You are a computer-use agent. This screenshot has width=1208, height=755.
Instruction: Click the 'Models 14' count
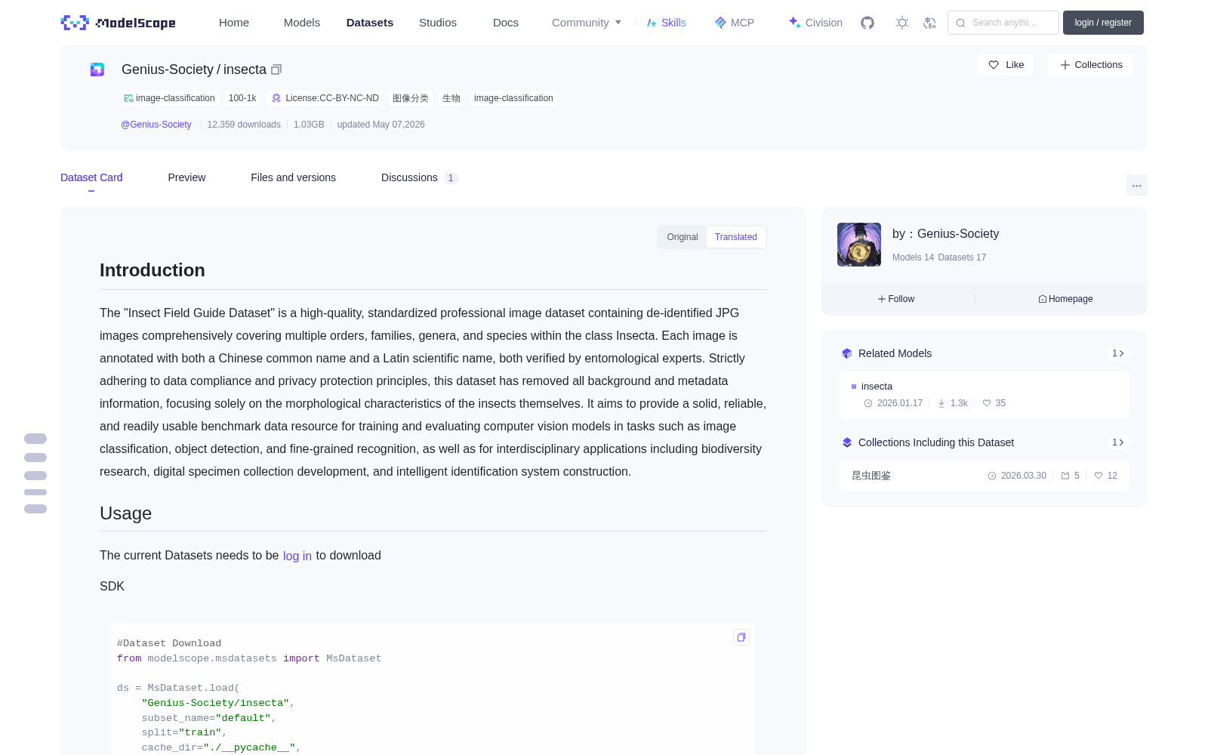point(913,257)
